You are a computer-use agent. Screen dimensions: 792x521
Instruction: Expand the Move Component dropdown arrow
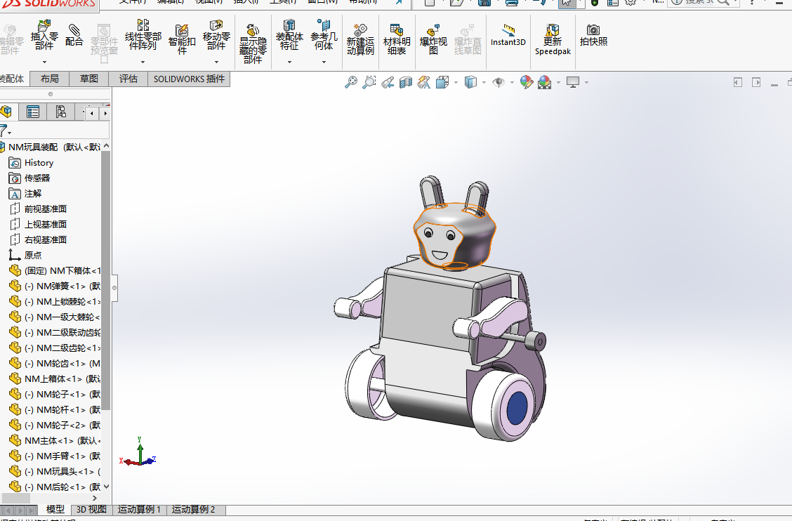[217, 62]
